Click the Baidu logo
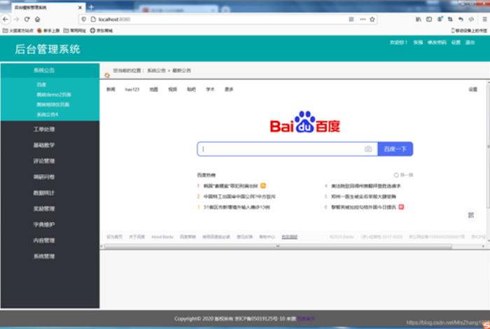The image size is (490, 329). pos(304,122)
